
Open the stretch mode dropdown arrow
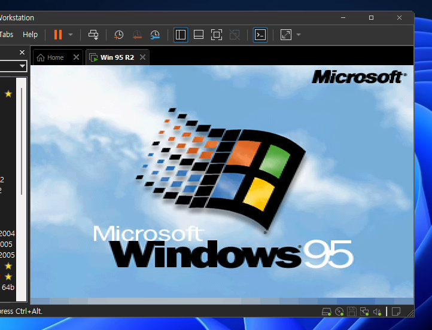pos(299,35)
